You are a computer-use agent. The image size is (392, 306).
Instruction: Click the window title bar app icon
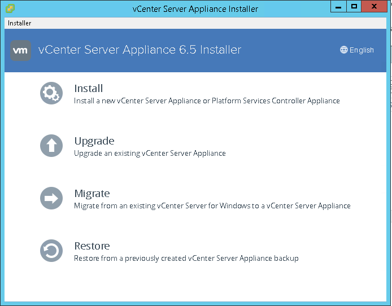[10, 8]
